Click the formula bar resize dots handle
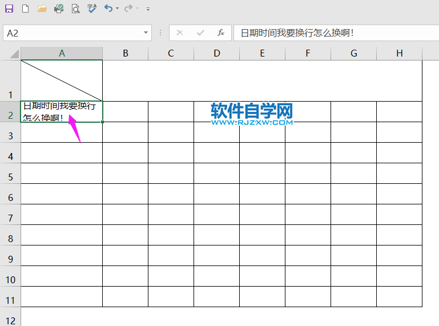The height and width of the screenshot is (326, 439). [160, 33]
